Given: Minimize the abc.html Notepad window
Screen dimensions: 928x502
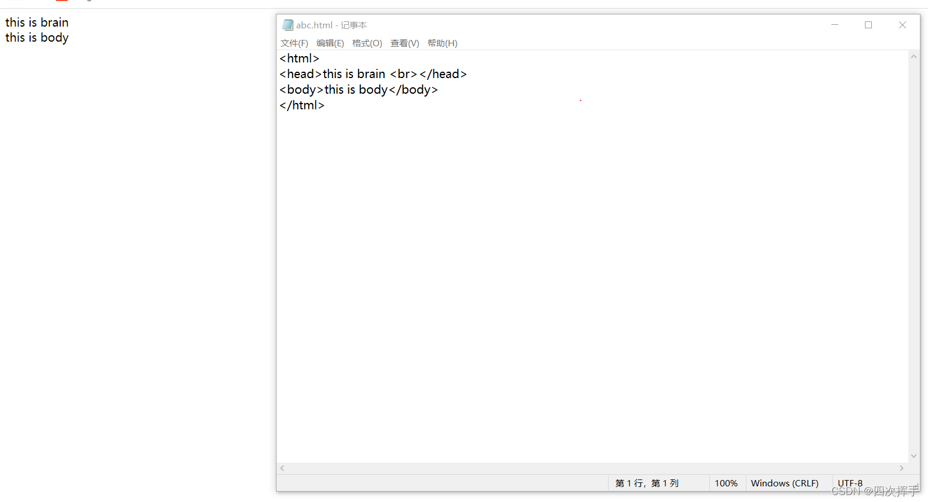Looking at the screenshot, I should (835, 25).
